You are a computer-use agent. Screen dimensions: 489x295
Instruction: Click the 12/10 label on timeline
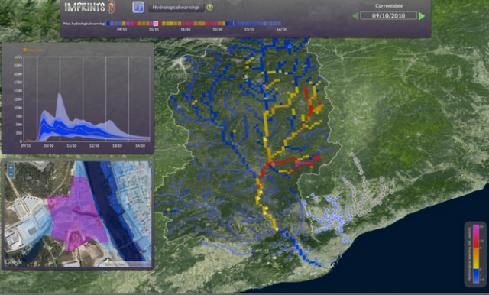(217, 30)
